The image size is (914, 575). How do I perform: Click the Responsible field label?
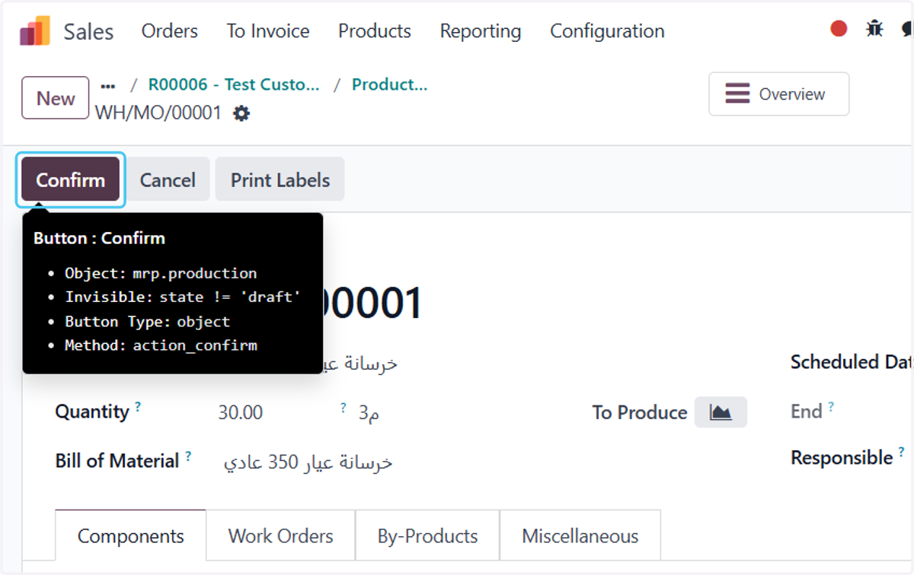pos(842,458)
